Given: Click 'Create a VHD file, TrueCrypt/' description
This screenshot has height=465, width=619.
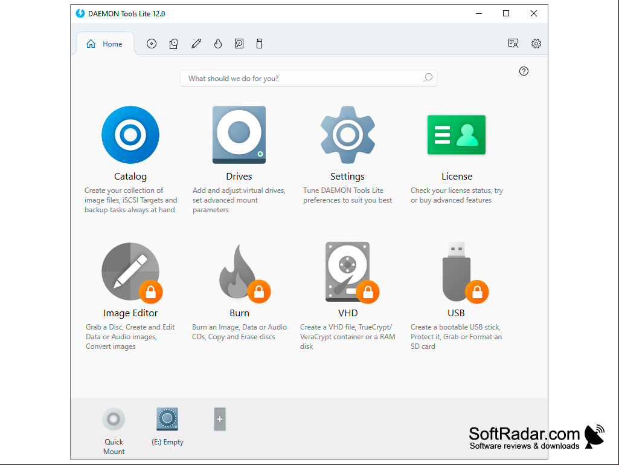Looking at the screenshot, I should click(x=347, y=337).
